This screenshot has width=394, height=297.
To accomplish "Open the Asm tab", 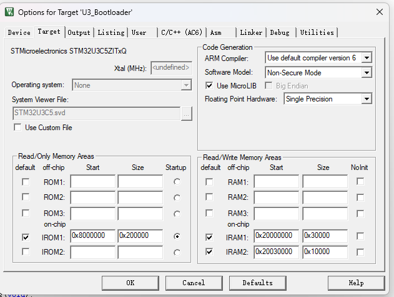I will (221, 32).
